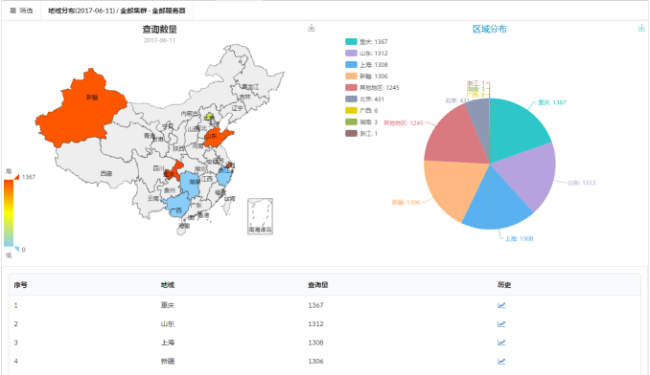This screenshot has height=375, width=650.
Task: Toggle the 重庆: 1367 legend entry
Action: tap(366, 42)
